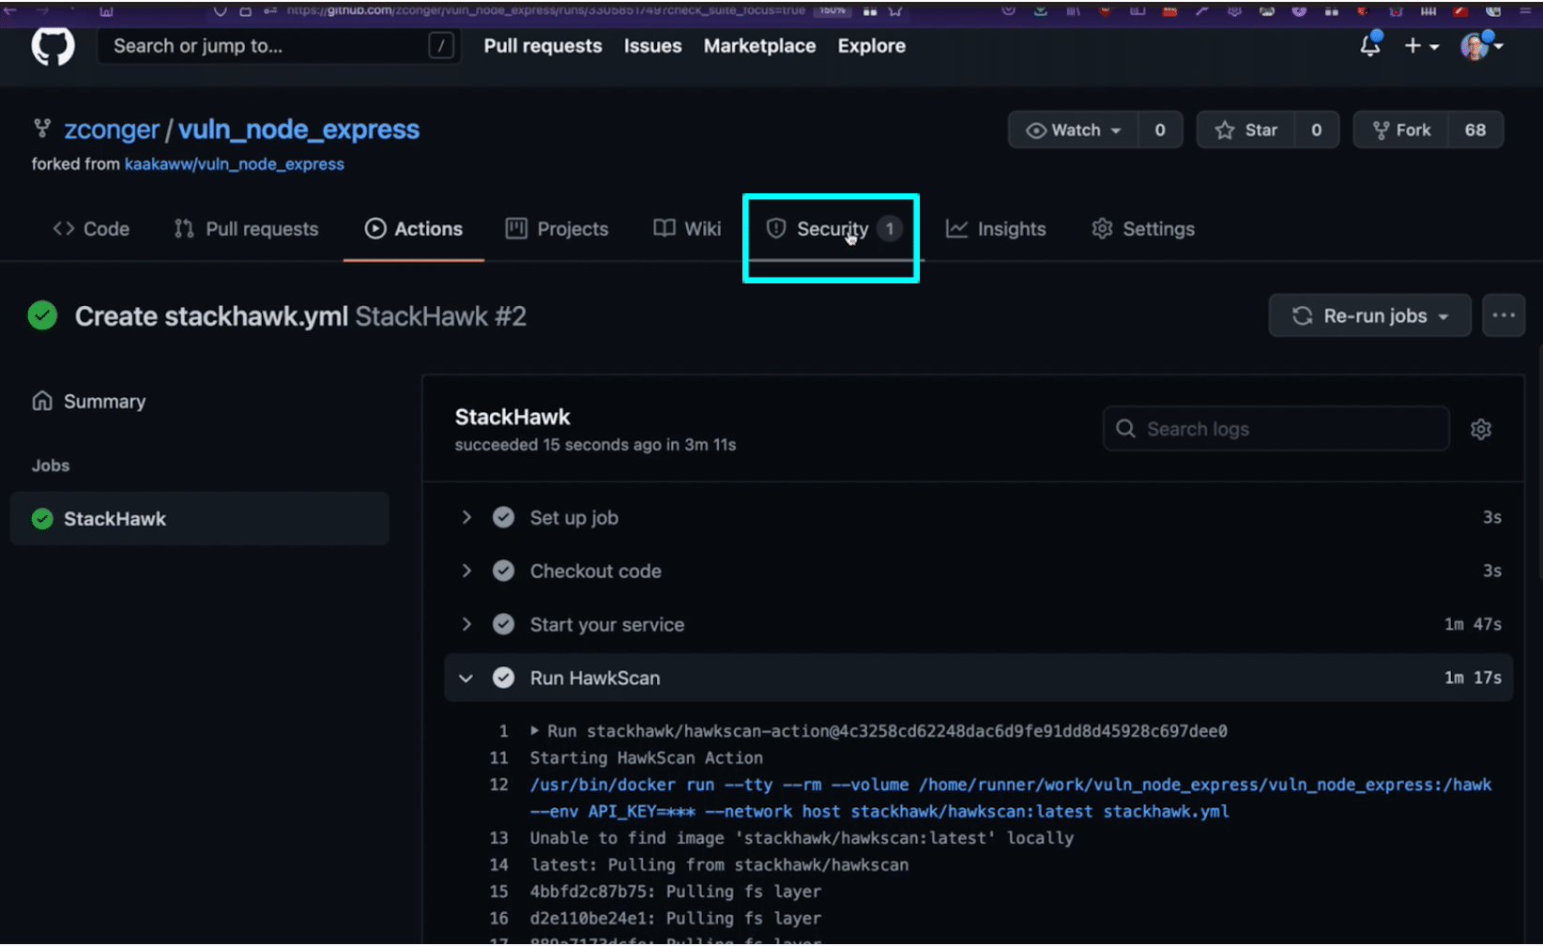View stargazers count 0
This screenshot has height=946, width=1543.
pos(1316,130)
